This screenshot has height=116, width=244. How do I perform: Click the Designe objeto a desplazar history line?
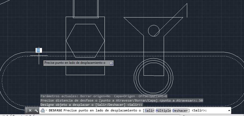coord(92,104)
